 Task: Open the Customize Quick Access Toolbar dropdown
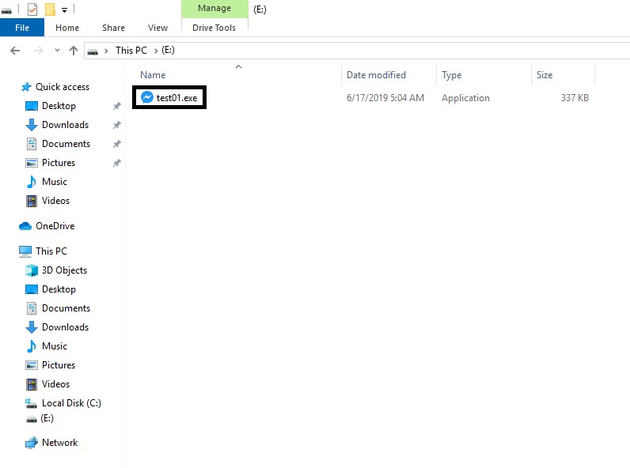(64, 10)
